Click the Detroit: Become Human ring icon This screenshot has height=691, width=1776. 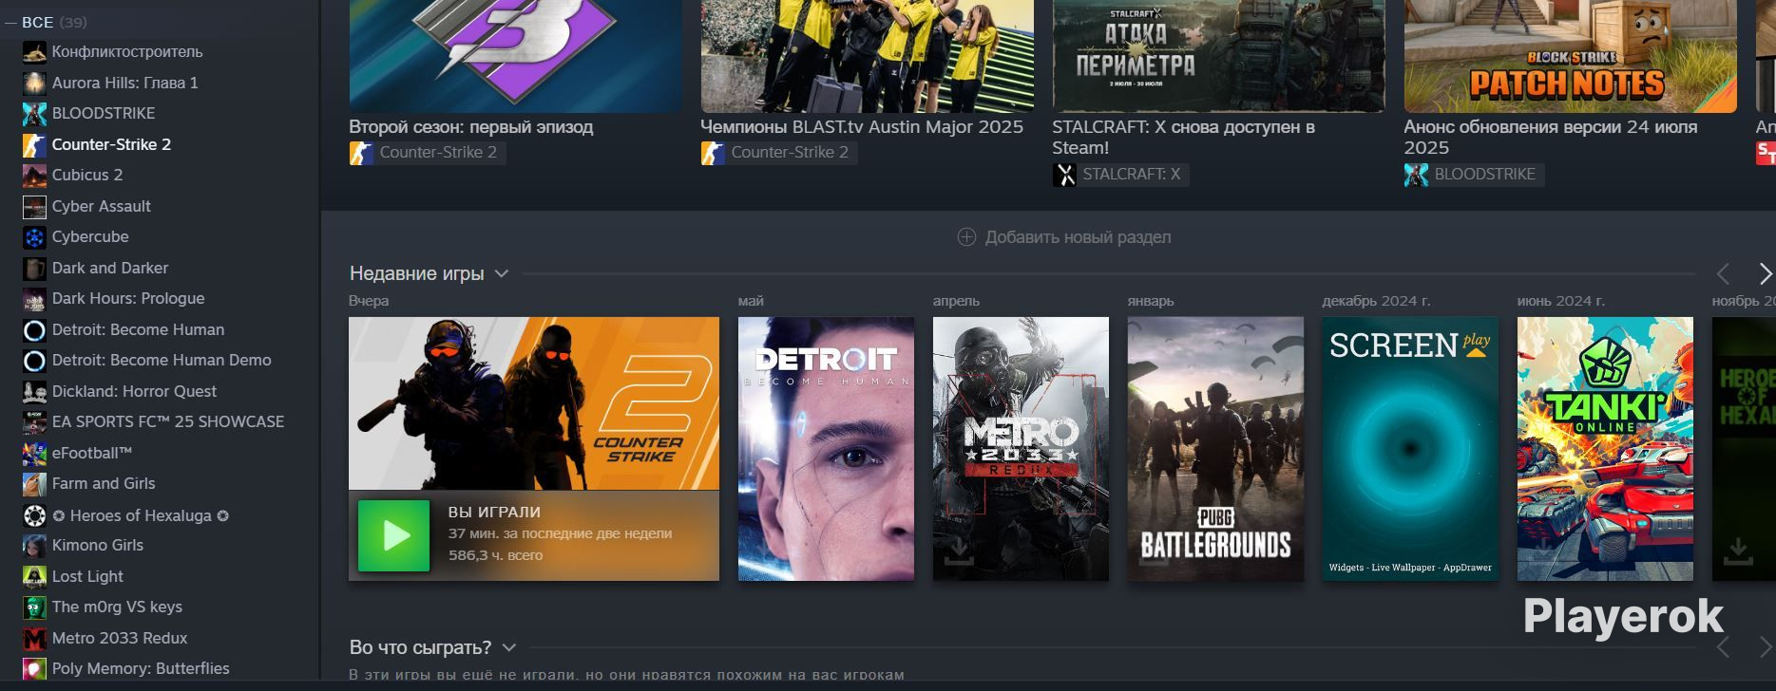[x=34, y=330]
